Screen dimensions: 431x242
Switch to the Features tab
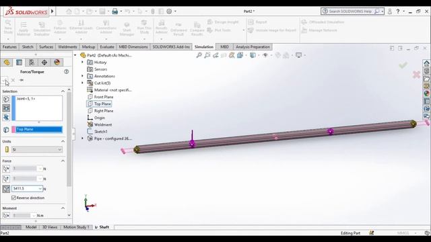tap(9, 47)
